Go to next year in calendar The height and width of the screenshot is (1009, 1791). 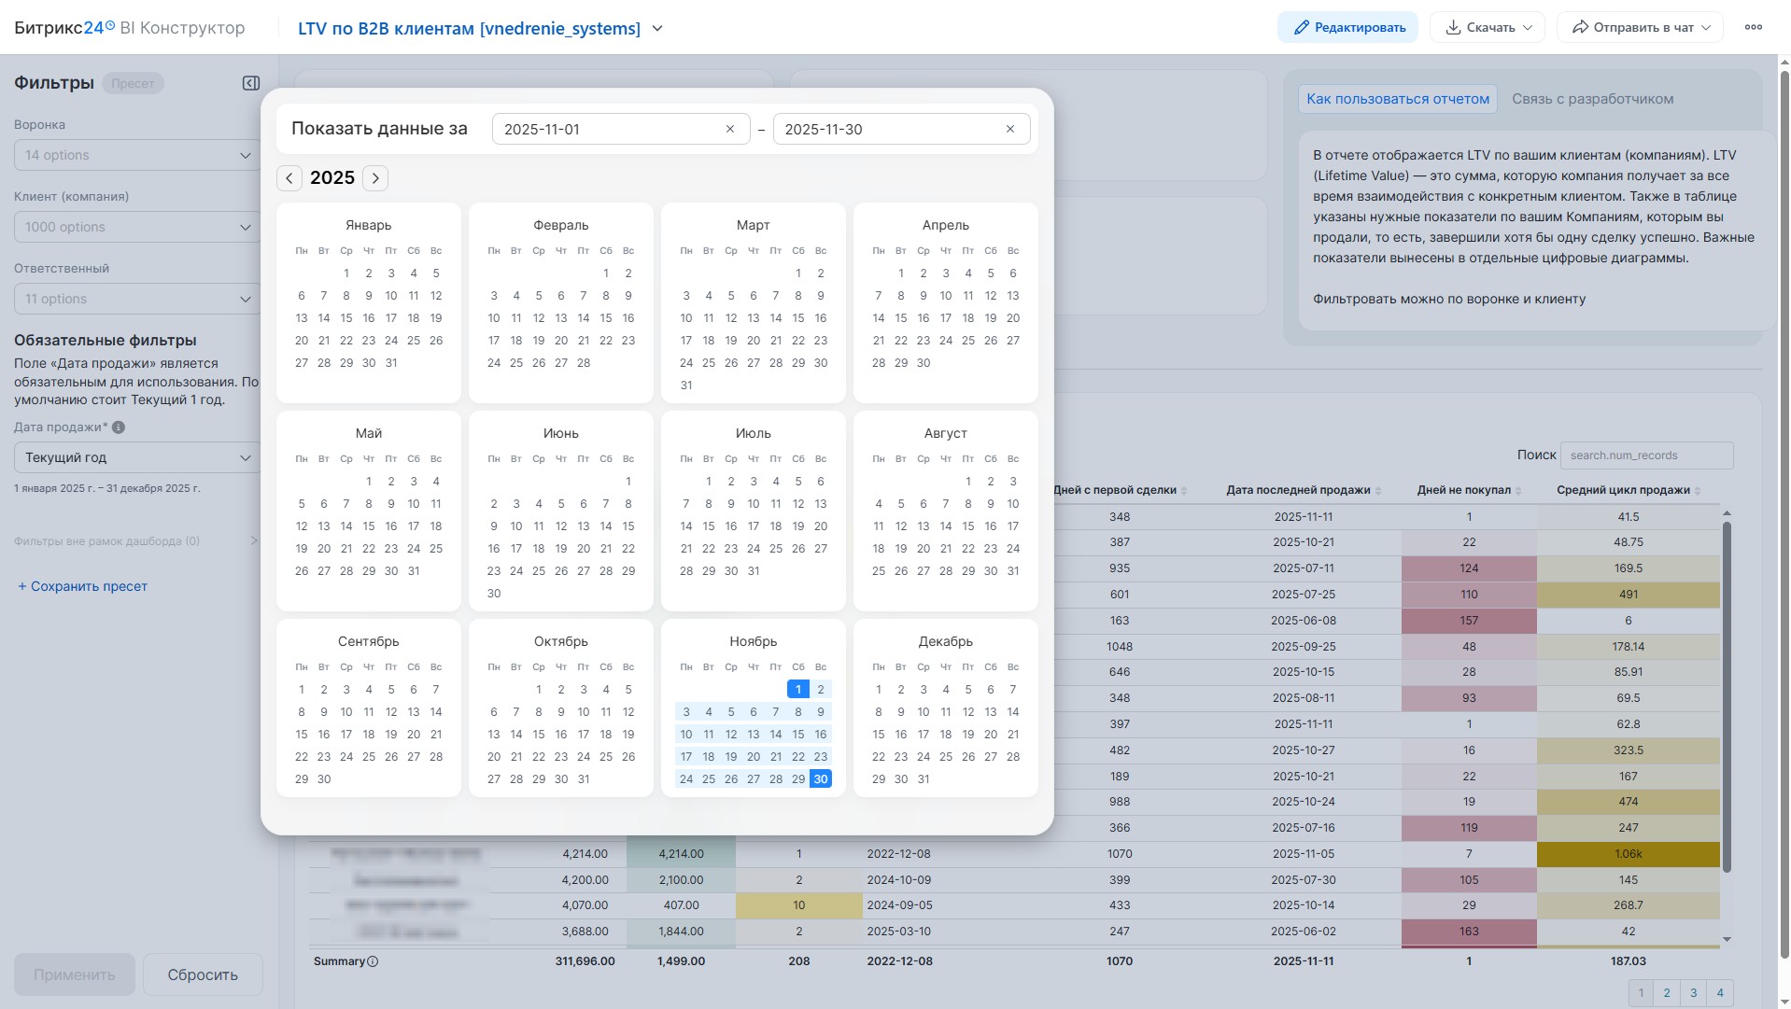point(375,178)
